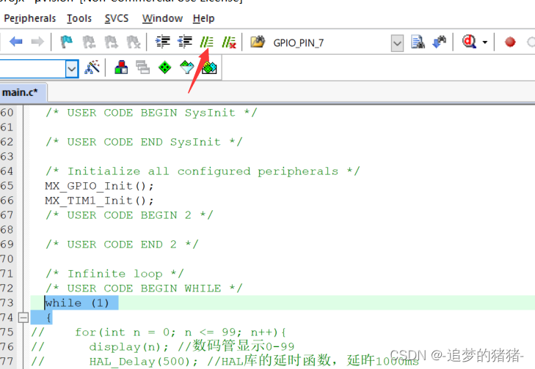The image size is (535, 369).
Task: Comment out the selected lines
Action: click(207, 42)
